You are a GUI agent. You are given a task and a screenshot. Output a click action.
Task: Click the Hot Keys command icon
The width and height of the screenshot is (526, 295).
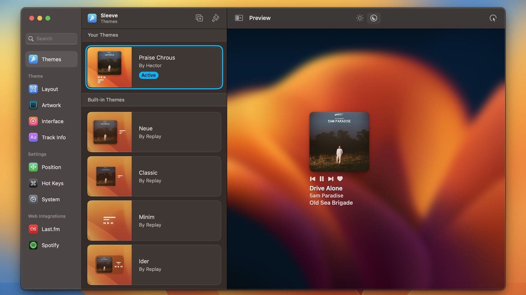tap(33, 183)
